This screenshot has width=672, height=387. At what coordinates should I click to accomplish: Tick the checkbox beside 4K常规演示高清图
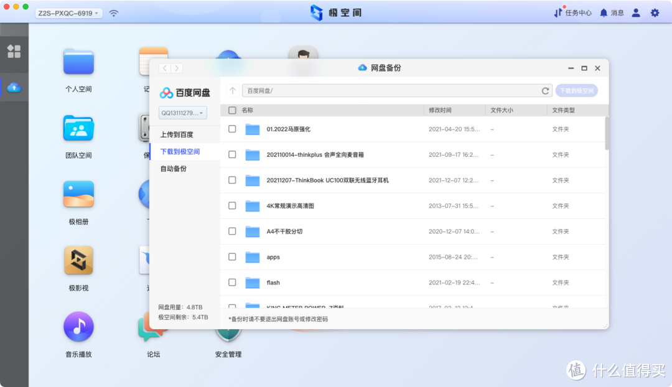click(232, 205)
